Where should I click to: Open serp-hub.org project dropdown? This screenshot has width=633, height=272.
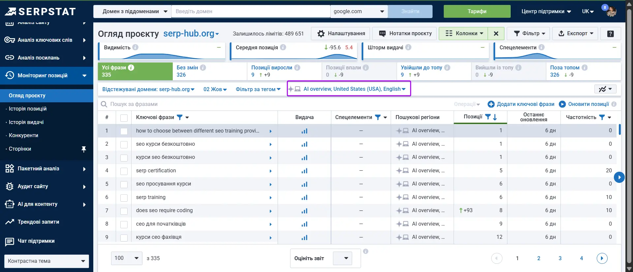point(191,34)
